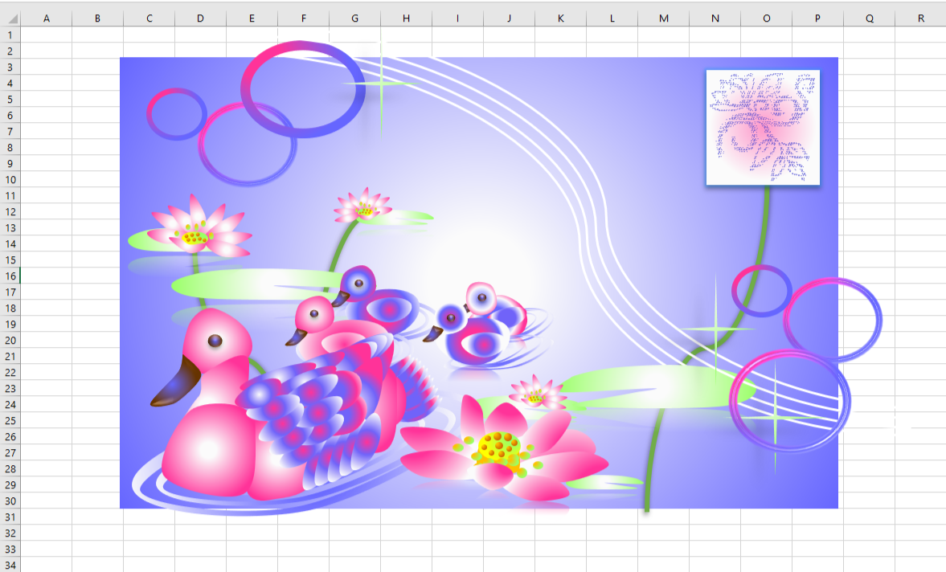The image size is (946, 572).
Task: Select row 22 header
Action: [10, 373]
